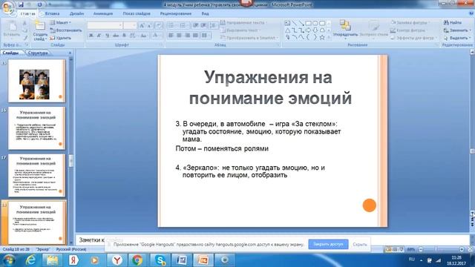This screenshot has height=267, width=475.
Task: Open the columns options
Action: pos(206,36)
